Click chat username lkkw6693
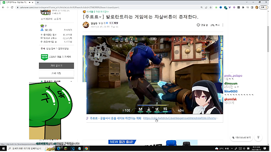 click(231, 92)
